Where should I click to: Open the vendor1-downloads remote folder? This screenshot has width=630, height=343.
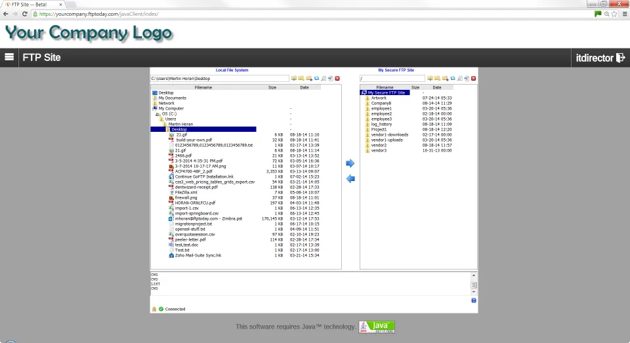[389, 135]
